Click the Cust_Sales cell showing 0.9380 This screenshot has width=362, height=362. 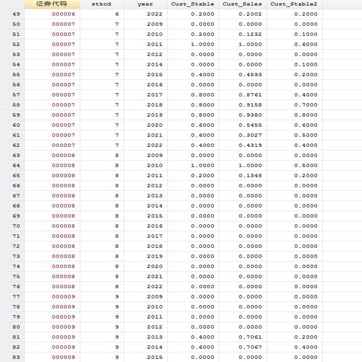tap(251, 115)
